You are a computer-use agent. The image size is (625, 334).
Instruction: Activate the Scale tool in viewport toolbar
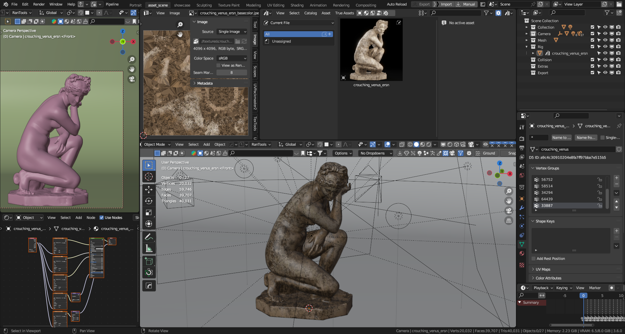coord(149,212)
